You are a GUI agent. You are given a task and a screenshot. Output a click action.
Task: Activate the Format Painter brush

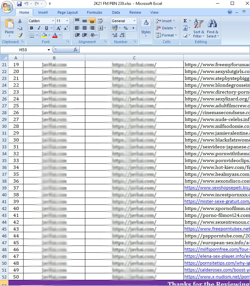[20, 35]
